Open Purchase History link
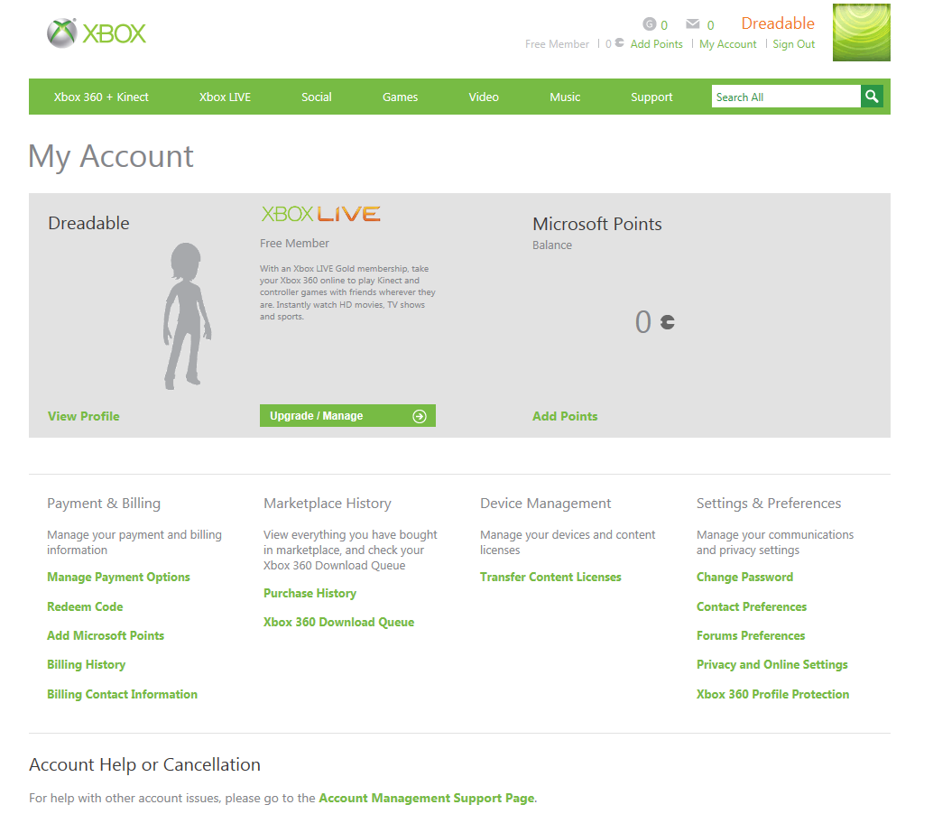 [x=310, y=593]
